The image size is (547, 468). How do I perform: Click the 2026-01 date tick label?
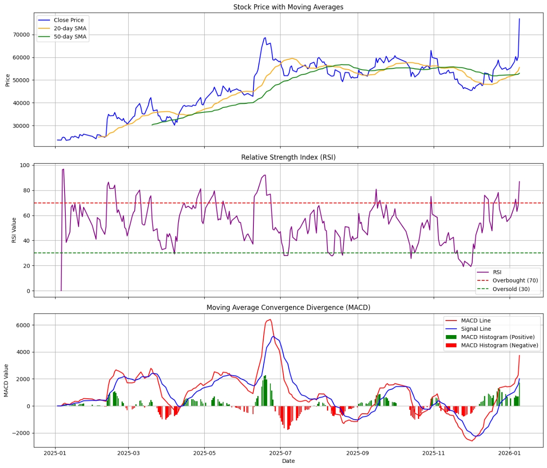510,453
